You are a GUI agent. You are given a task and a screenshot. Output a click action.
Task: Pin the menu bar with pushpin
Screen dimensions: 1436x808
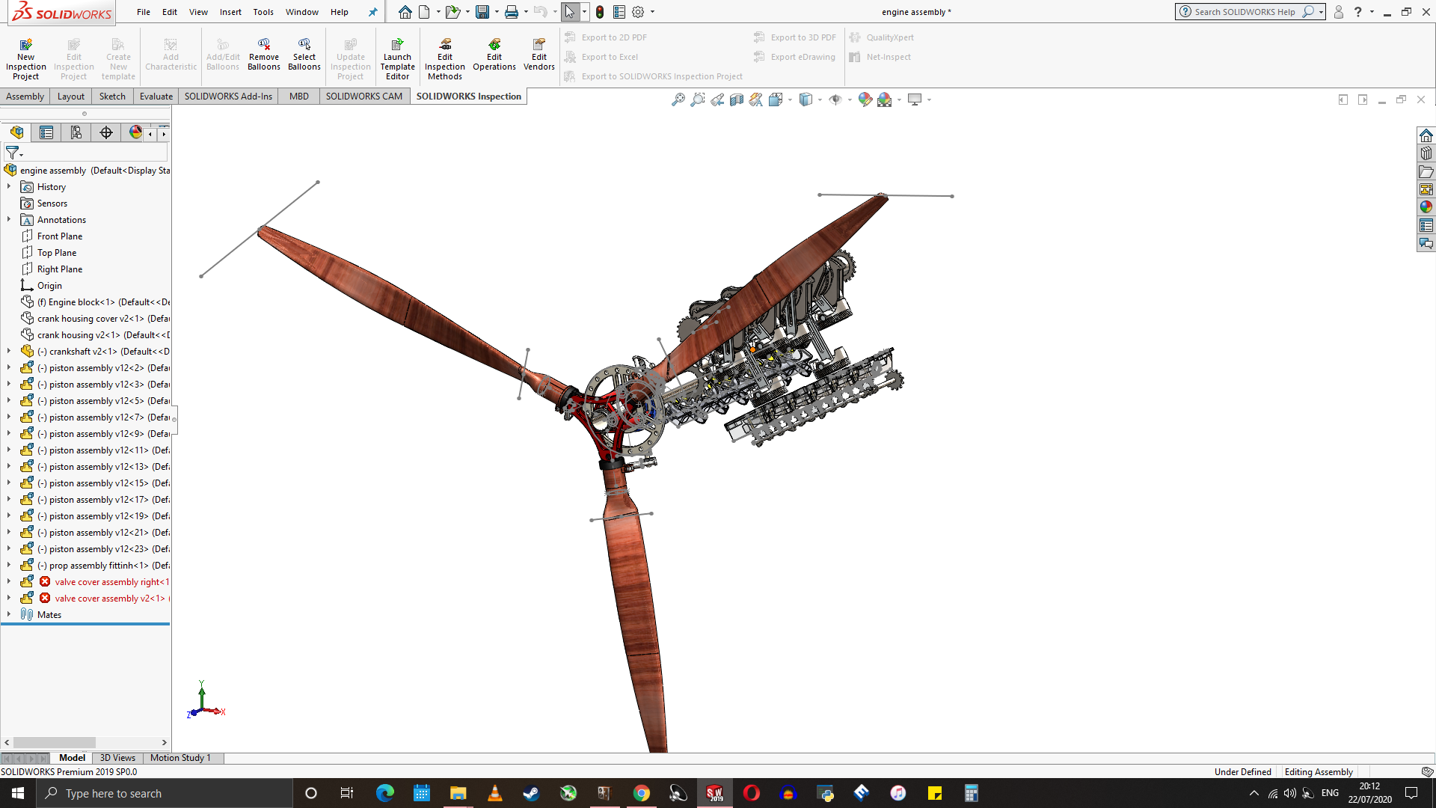point(372,12)
